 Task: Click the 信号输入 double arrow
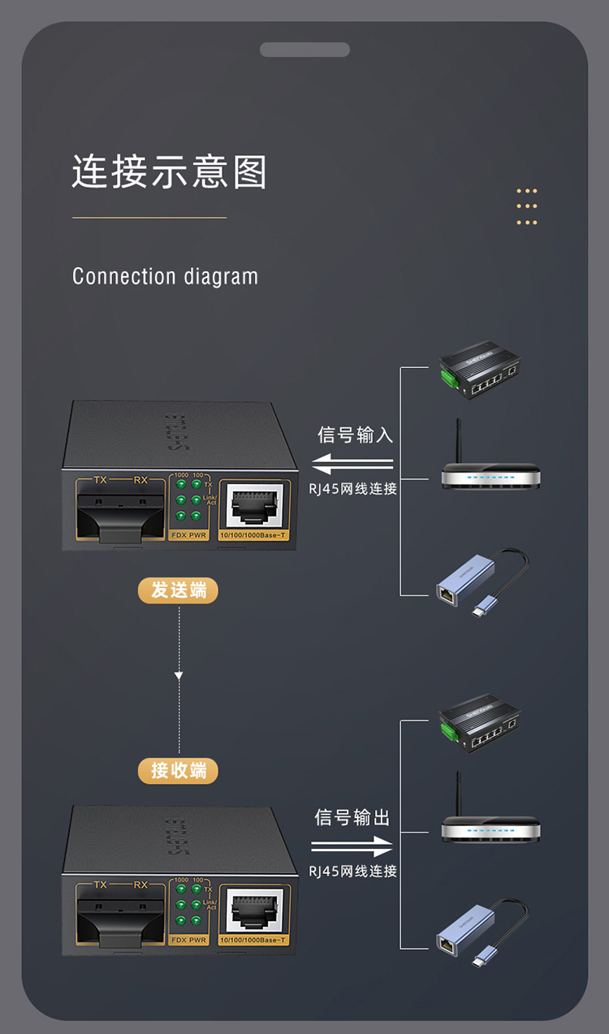click(353, 466)
